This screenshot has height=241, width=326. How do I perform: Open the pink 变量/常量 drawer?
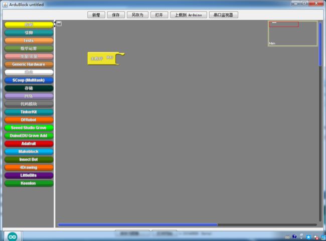pyautogui.click(x=29, y=56)
